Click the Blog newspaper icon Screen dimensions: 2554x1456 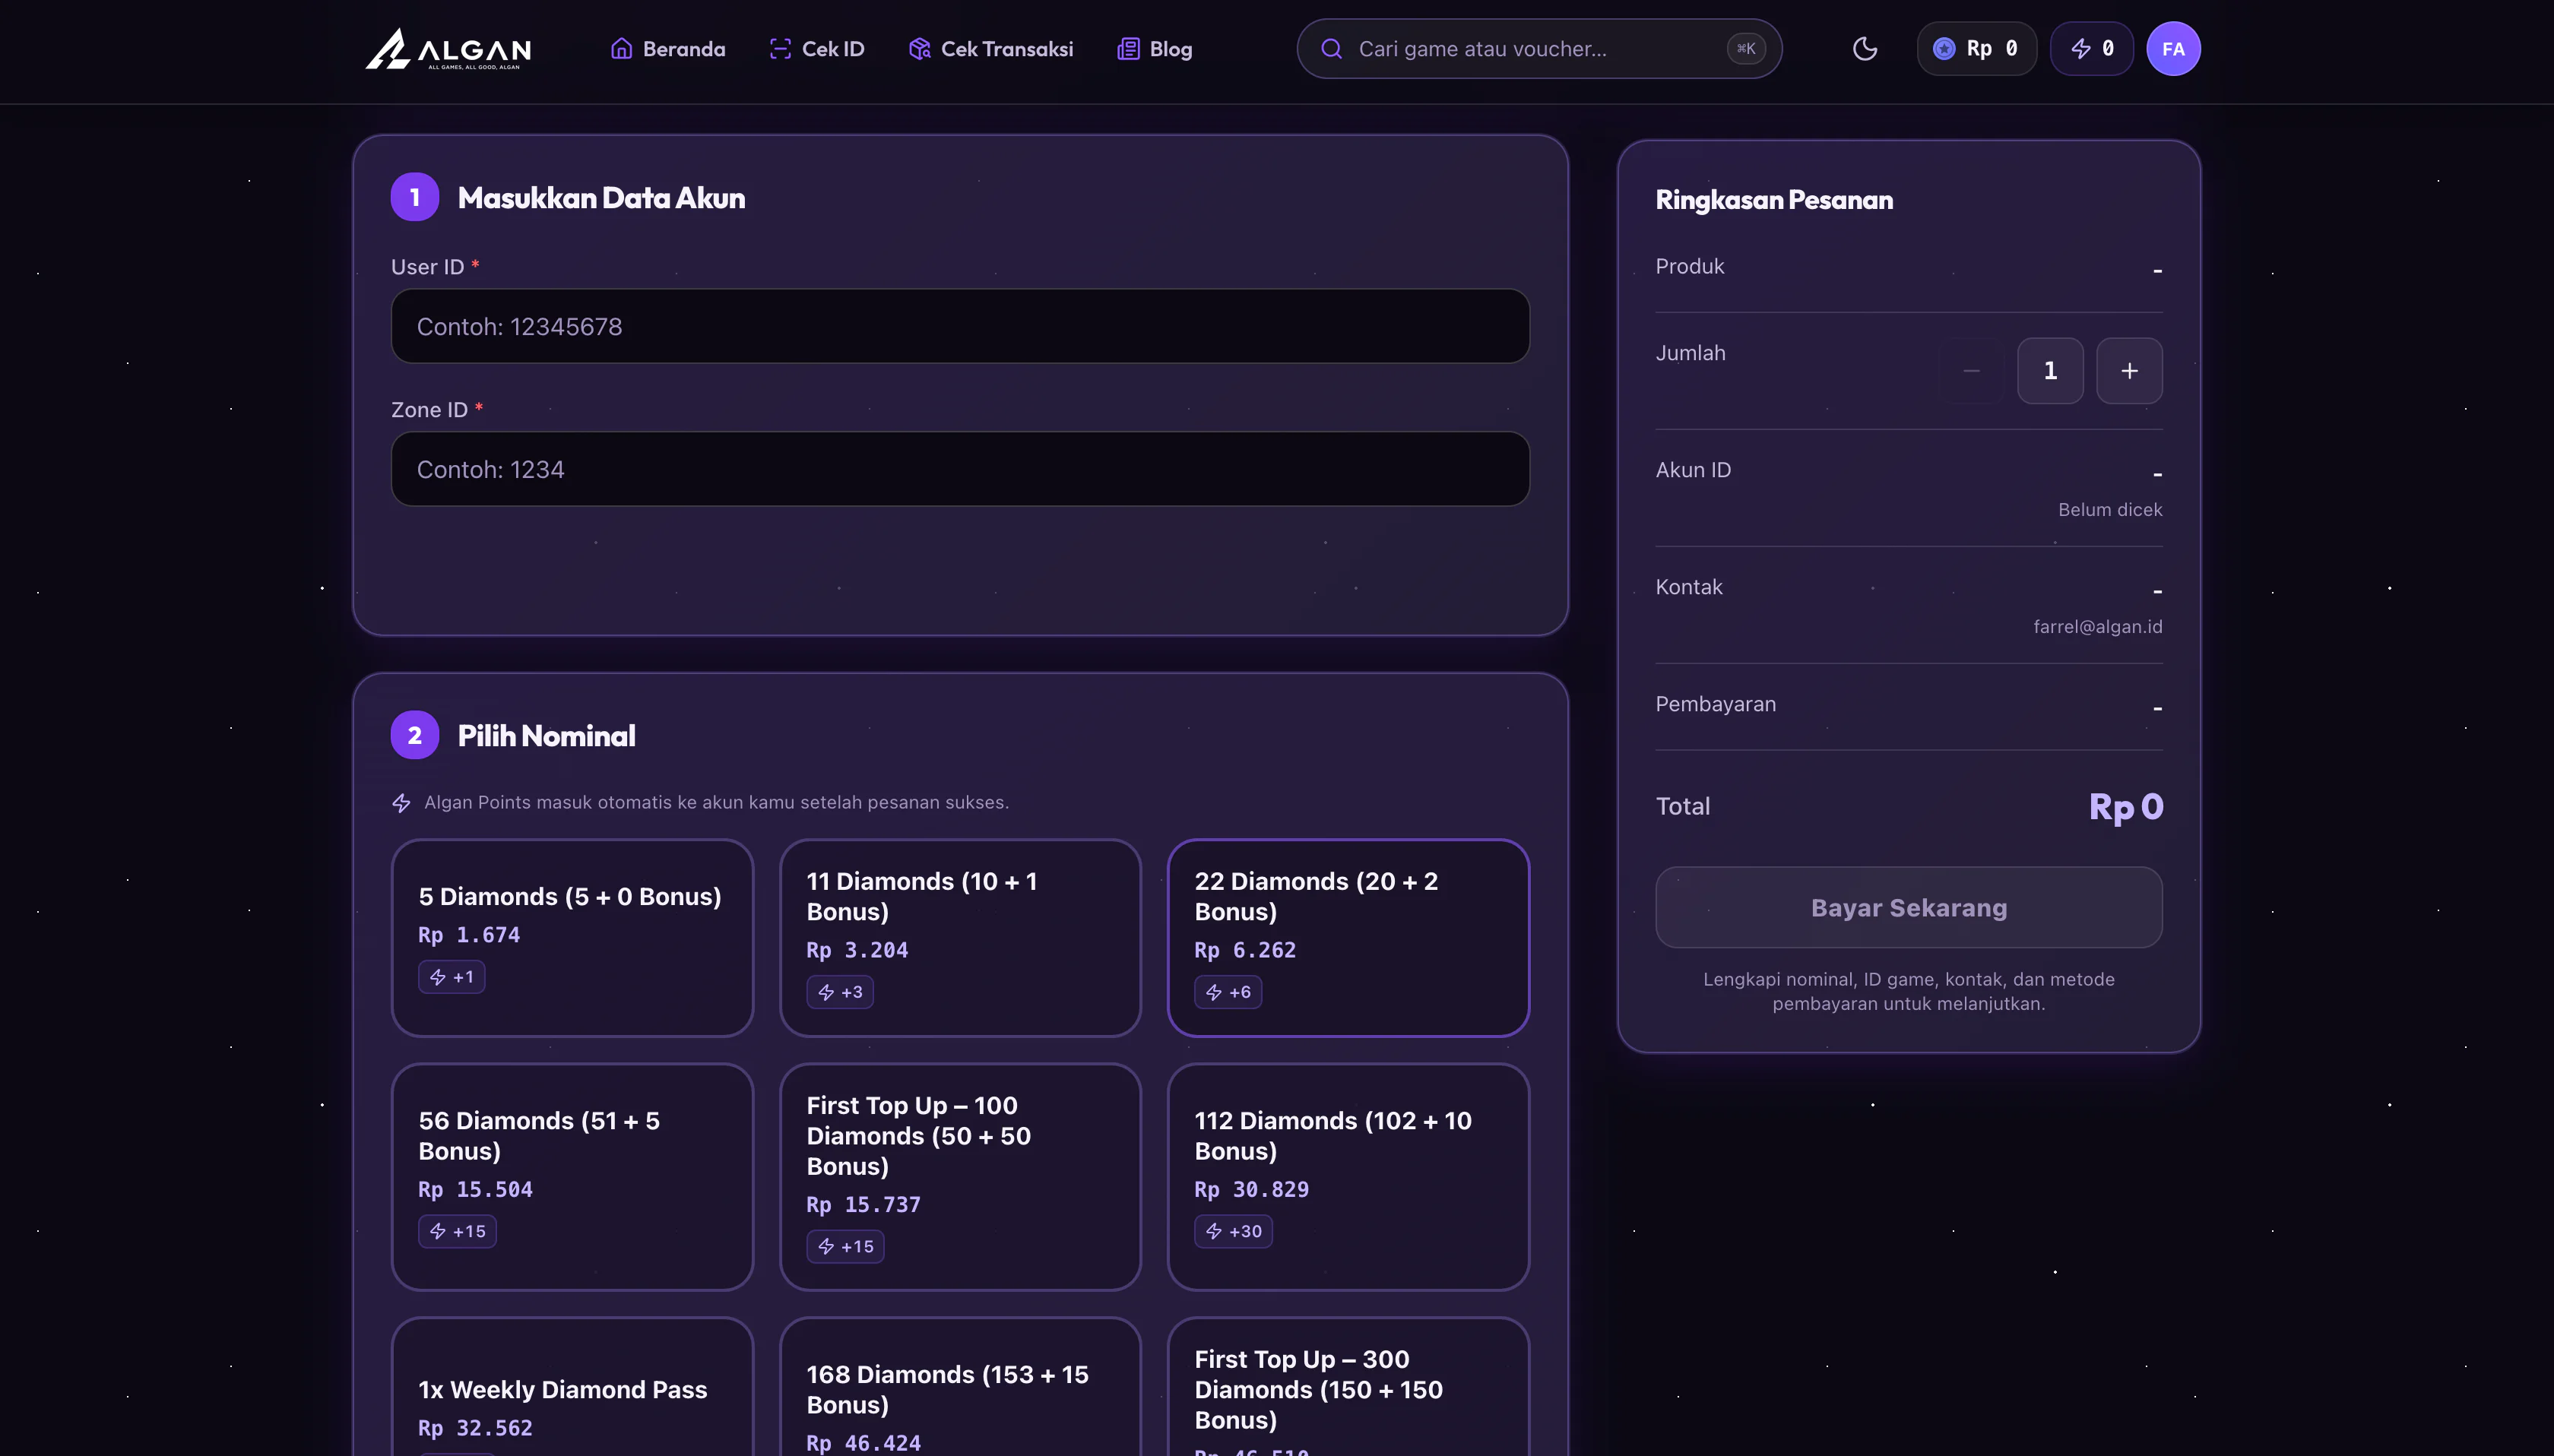1128,48
